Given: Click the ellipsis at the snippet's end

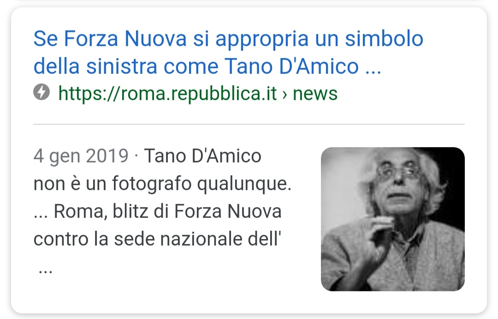Looking at the screenshot, I should coord(45,271).
